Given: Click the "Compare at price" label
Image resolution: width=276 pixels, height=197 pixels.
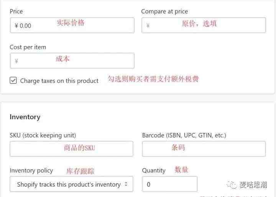Looking at the screenshot, I should pos(164,11).
